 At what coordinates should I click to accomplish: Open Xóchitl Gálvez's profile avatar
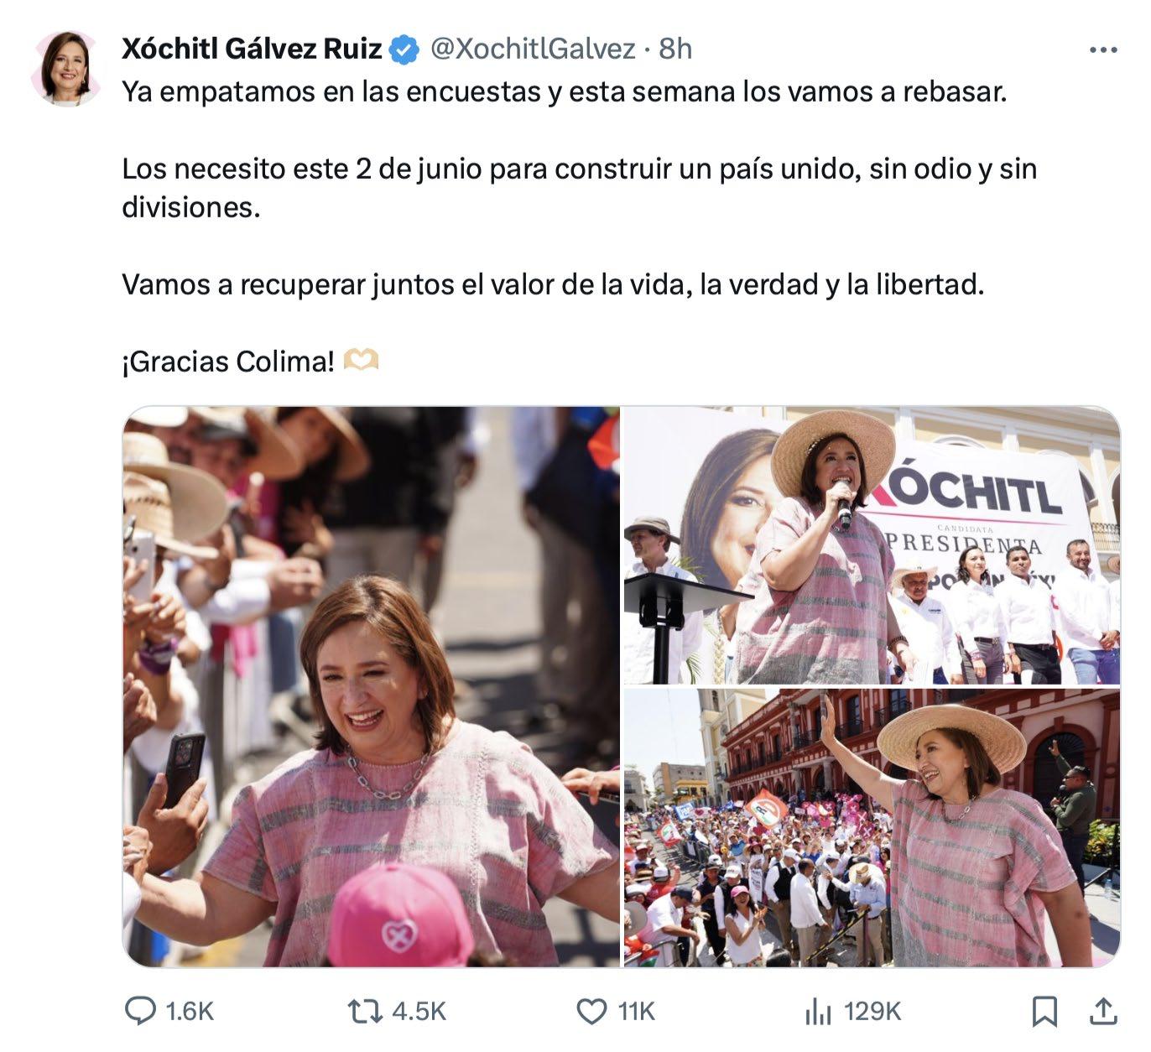[65, 69]
